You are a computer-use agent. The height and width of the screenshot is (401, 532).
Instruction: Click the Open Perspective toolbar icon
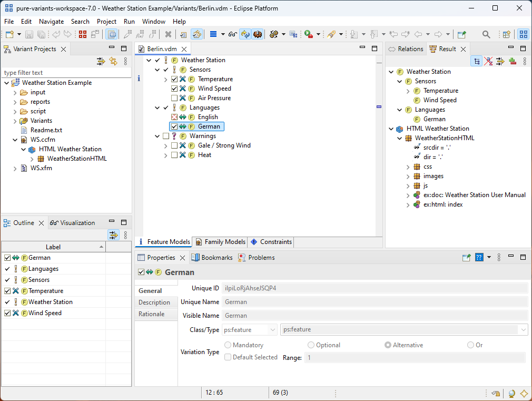tap(506, 34)
